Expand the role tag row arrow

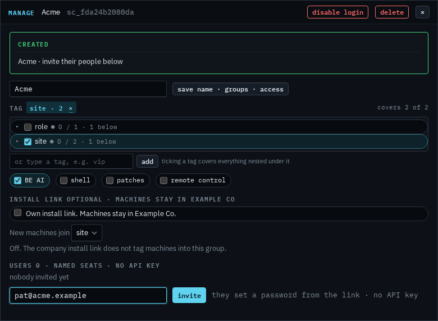point(17,127)
